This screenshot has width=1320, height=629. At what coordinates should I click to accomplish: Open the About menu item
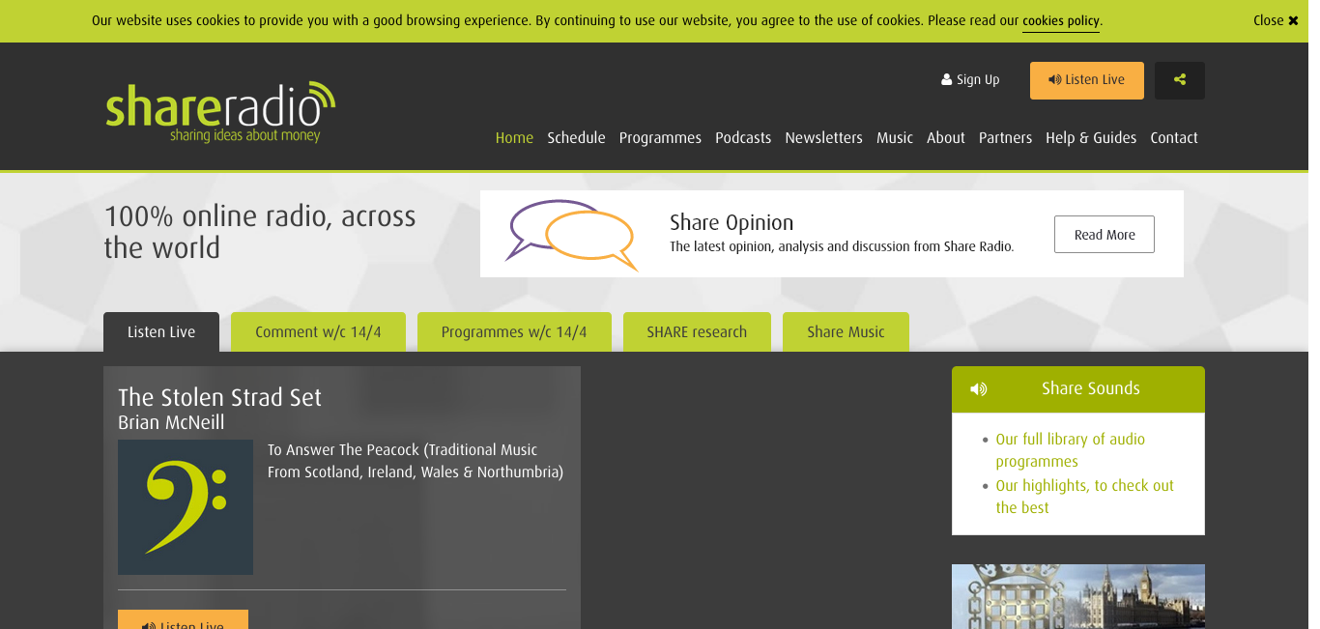coord(946,138)
